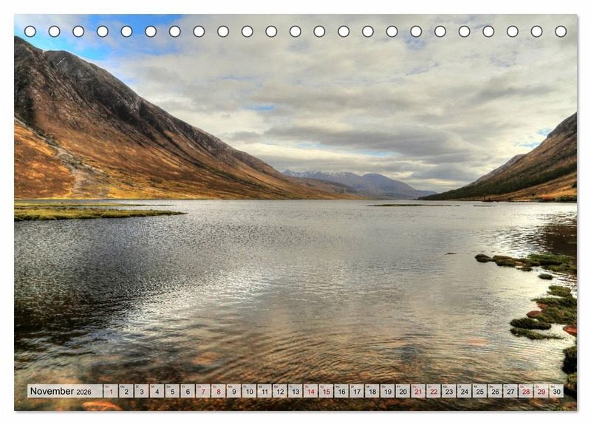Screen dimensions: 591x425
Task: Select red day 7 in the calendar strip
Action: pos(203,391)
